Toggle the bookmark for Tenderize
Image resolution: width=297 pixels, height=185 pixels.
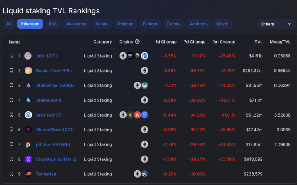(x=12, y=174)
